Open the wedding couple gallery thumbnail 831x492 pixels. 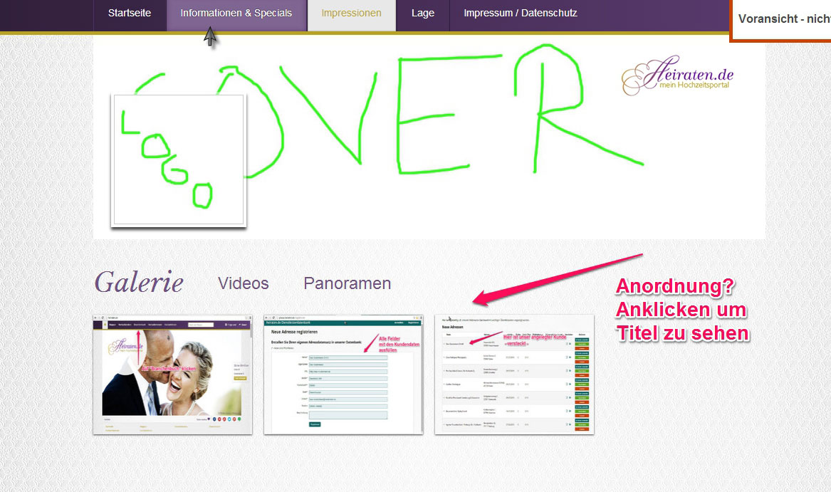point(172,374)
